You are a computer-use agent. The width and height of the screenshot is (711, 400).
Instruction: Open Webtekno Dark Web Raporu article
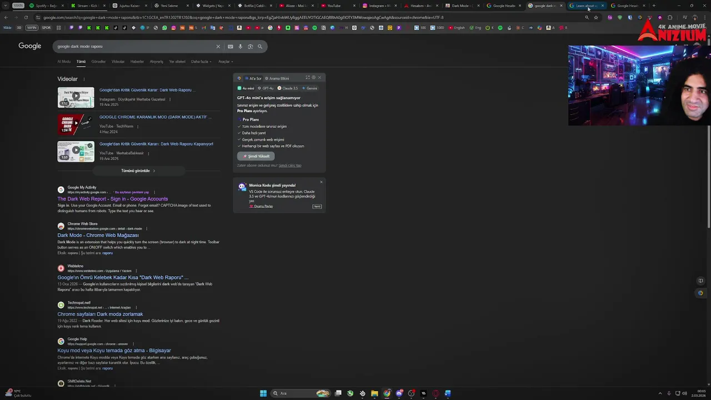pyautogui.click(x=123, y=278)
